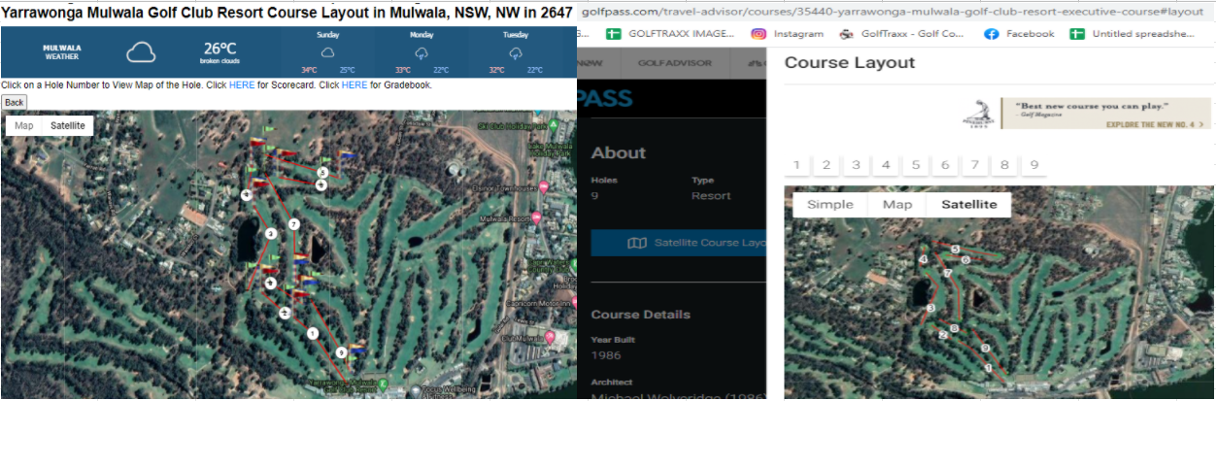Click the 26°C temperature reading

[x=220, y=49]
